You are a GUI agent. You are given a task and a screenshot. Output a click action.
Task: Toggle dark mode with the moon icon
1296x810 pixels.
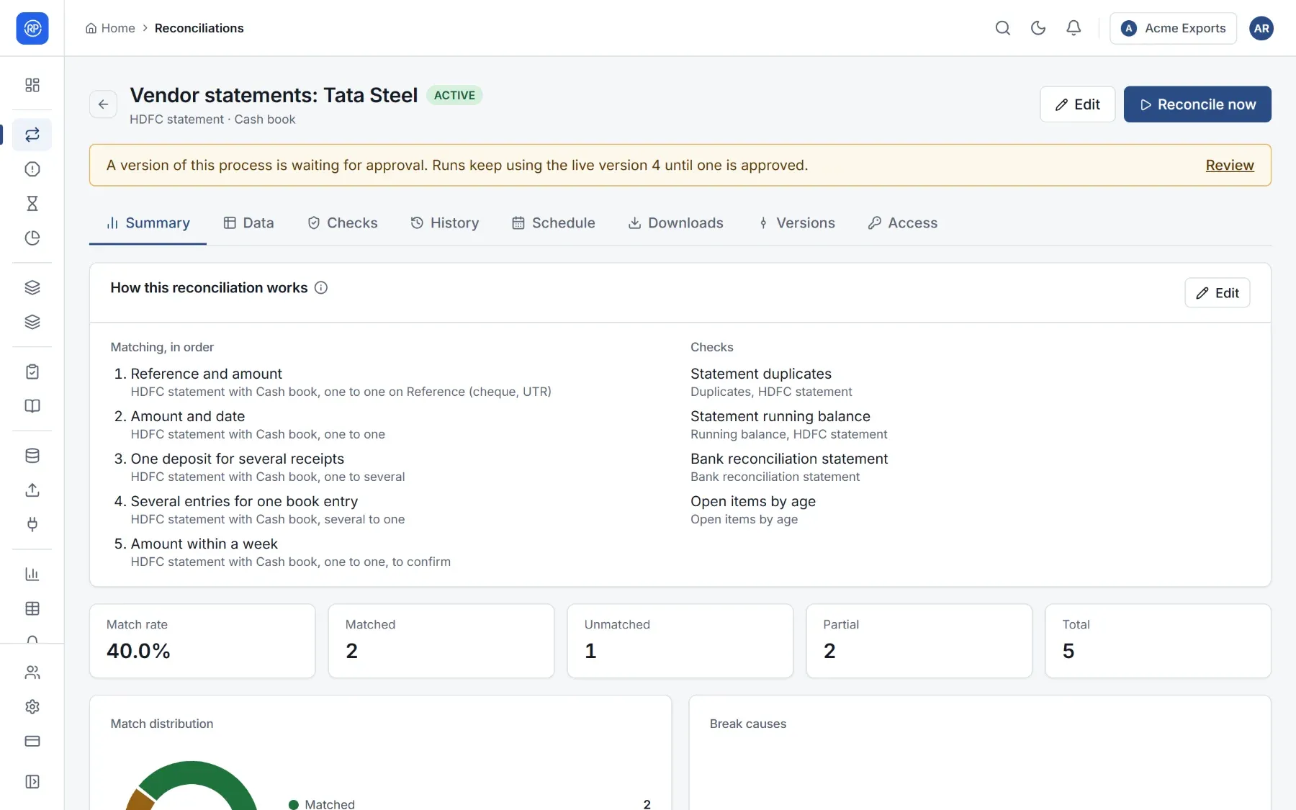coord(1038,28)
